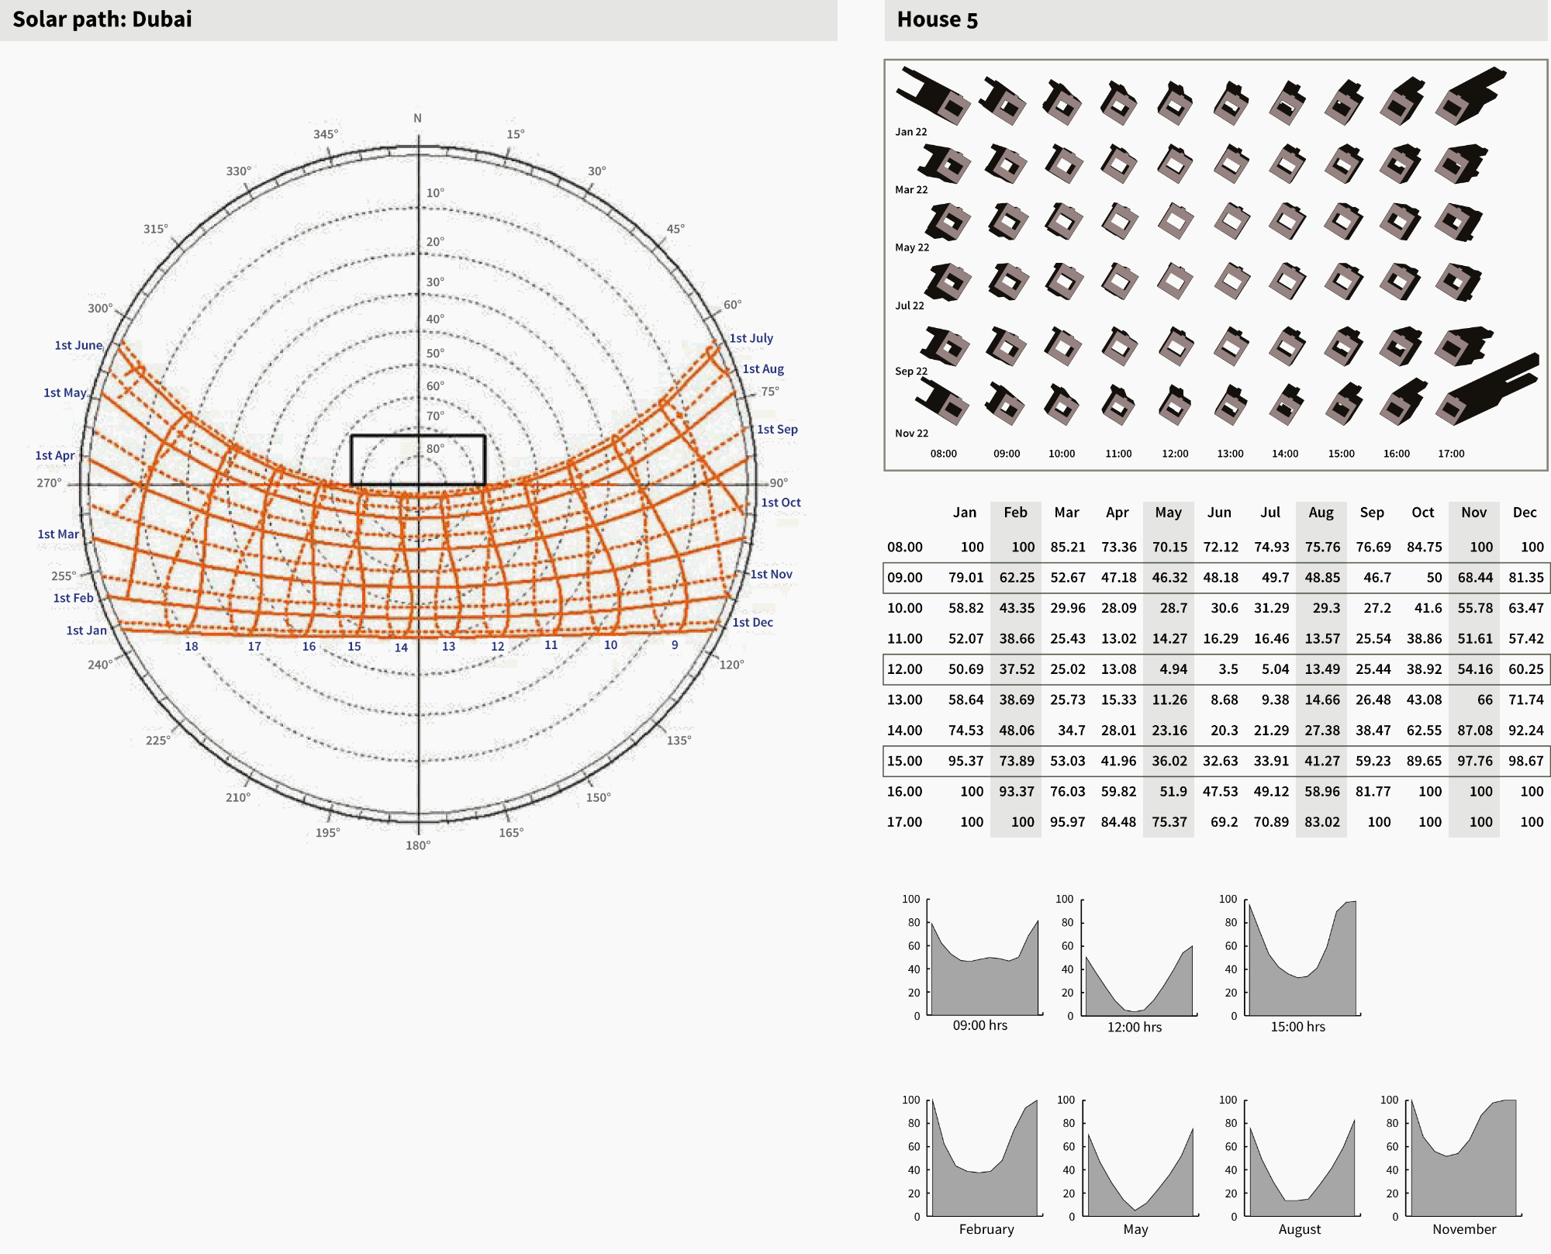Click the black rectangle at diagram center
1551x1254 pixels.
[418, 460]
